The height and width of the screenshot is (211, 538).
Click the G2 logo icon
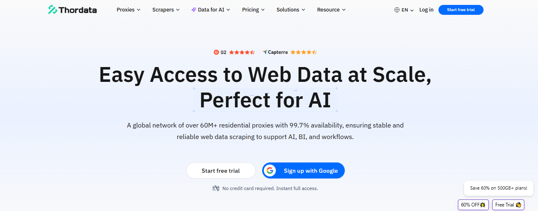216,52
